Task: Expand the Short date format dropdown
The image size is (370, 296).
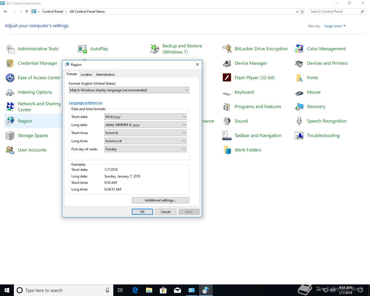Action: point(145,117)
